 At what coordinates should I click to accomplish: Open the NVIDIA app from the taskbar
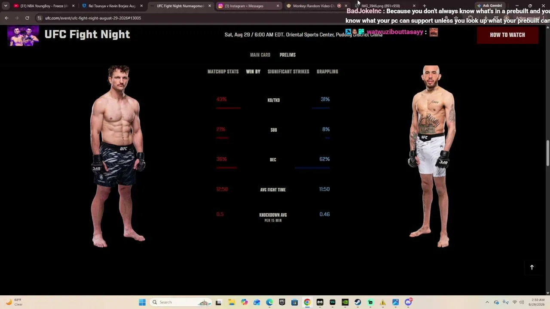point(345,302)
